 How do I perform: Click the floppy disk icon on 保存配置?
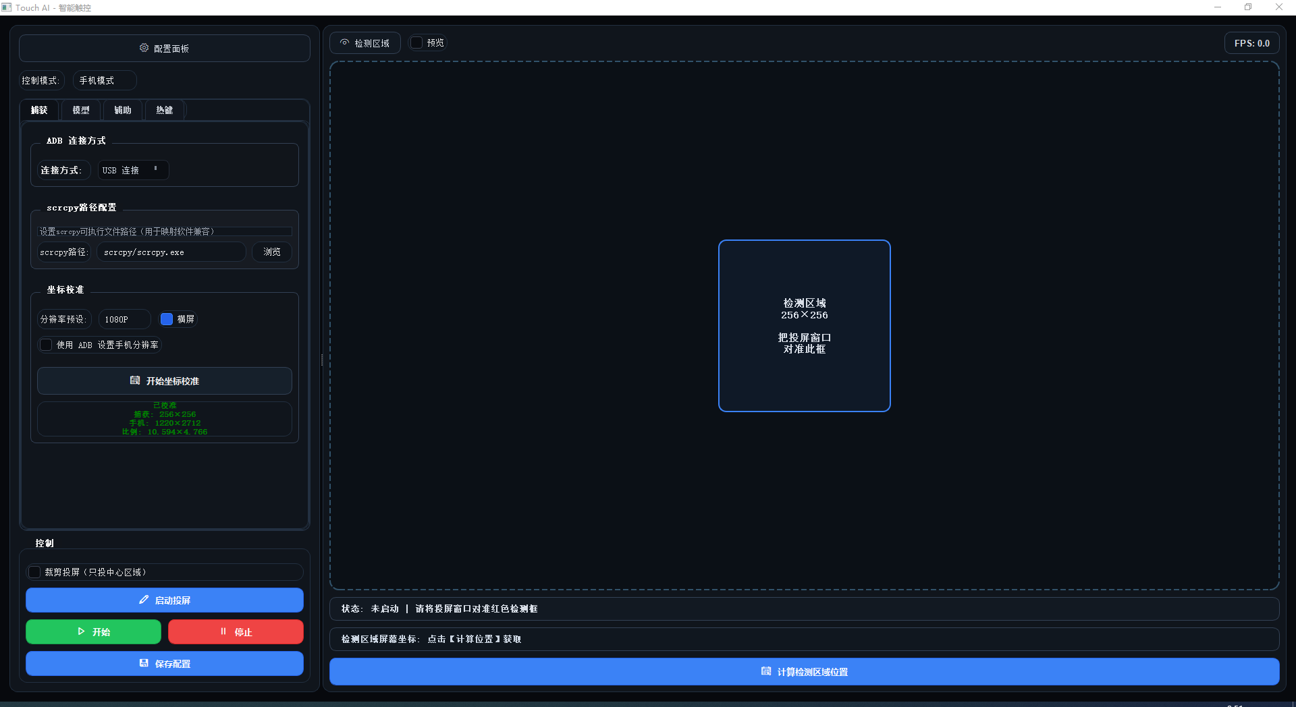(144, 663)
